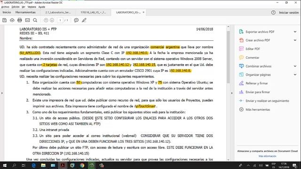Open Chrome from taskbar

(x=82, y=165)
